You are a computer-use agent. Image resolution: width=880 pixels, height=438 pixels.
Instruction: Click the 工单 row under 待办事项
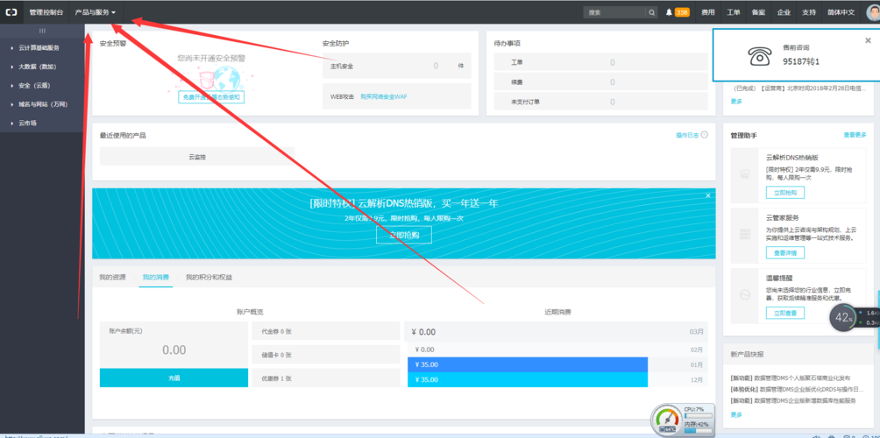(600, 62)
